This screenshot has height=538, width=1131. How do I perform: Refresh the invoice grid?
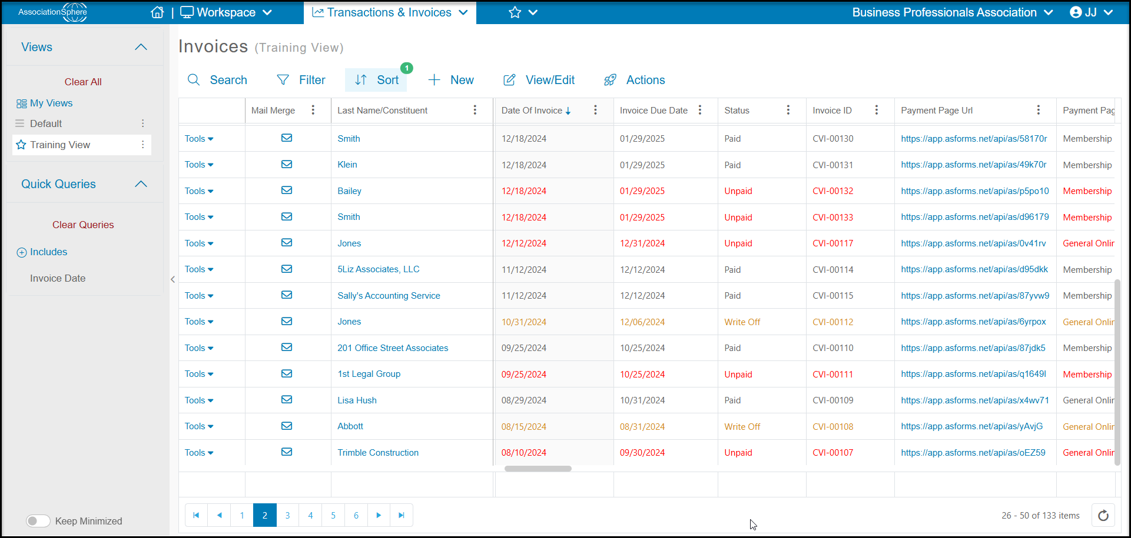pyautogui.click(x=1103, y=516)
